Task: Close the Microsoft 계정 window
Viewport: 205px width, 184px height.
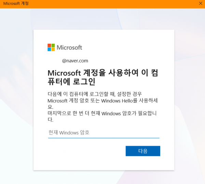Action: point(200,3)
